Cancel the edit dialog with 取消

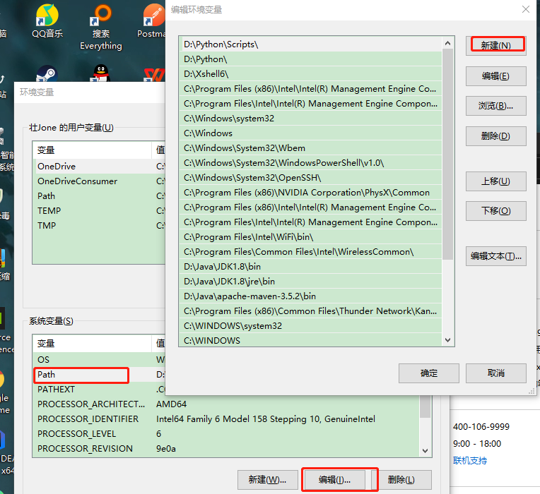[x=496, y=373]
